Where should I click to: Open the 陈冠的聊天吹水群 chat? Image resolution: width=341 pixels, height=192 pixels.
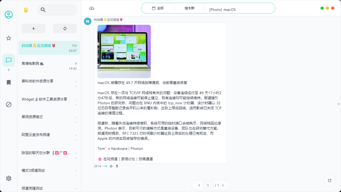49,155
